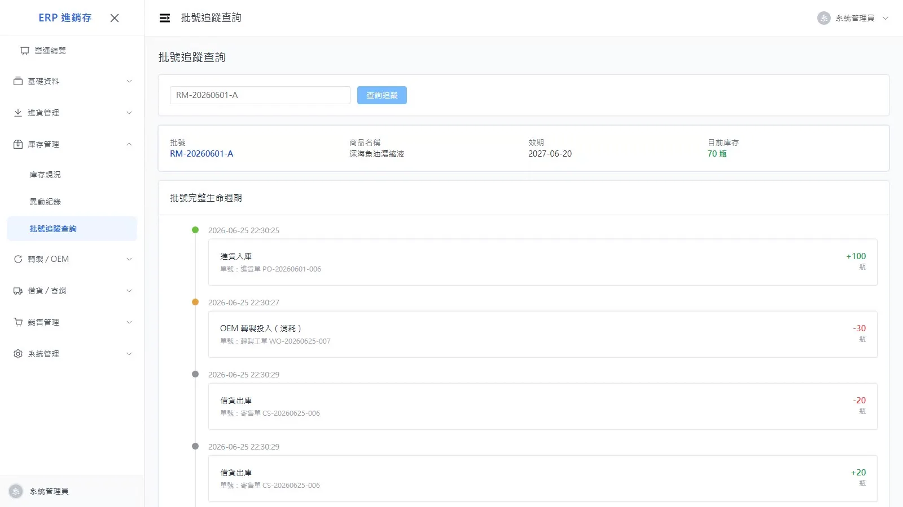The width and height of the screenshot is (903, 507).
Task: Click the 基礎資料 briefcase icon
Action: (x=18, y=81)
